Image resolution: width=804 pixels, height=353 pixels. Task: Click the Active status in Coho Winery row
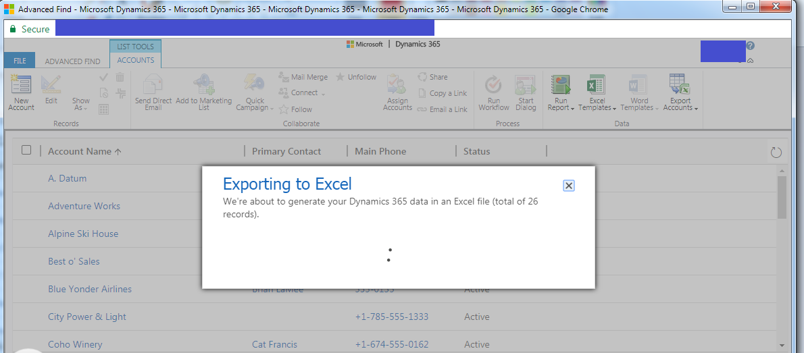[477, 344]
